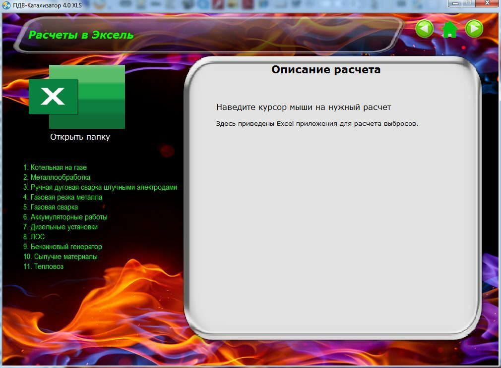Maximize the ПДВ-Катализатор window
The height and width of the screenshot is (368, 501).
469,3
